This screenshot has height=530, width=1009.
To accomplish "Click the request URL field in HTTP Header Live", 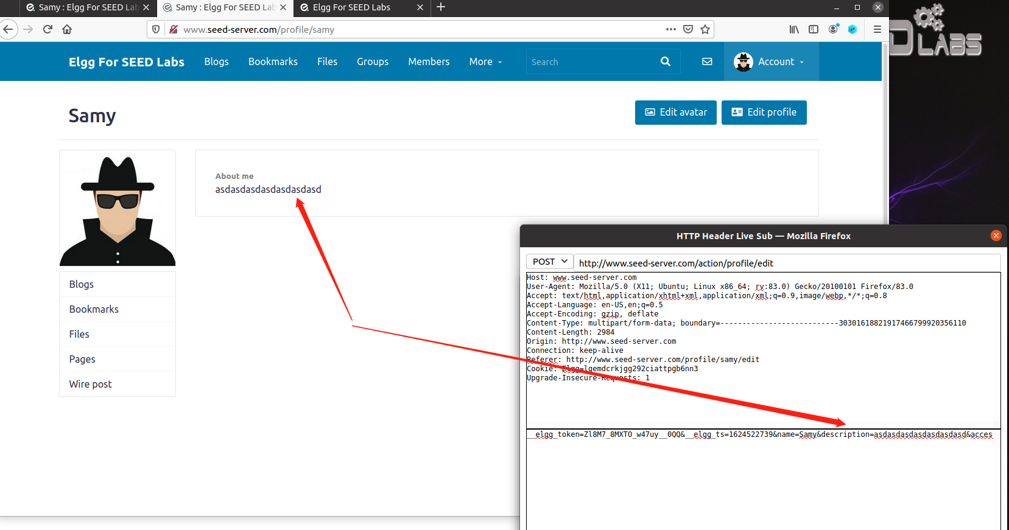I will point(787,263).
